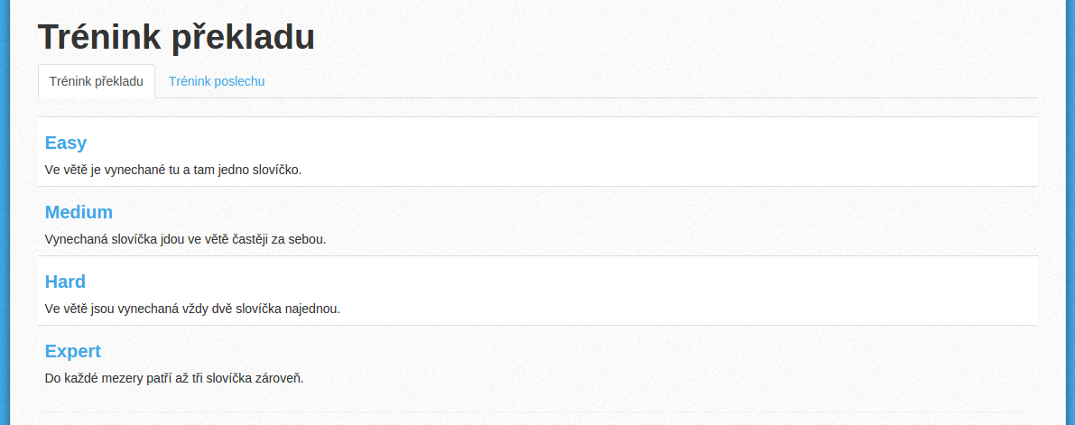Click the word 'vždy' in Hard description
The width and height of the screenshot is (1075, 425).
[x=196, y=309]
